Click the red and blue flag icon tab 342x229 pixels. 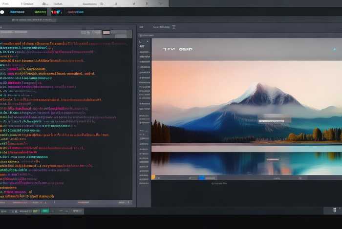[x=55, y=12]
